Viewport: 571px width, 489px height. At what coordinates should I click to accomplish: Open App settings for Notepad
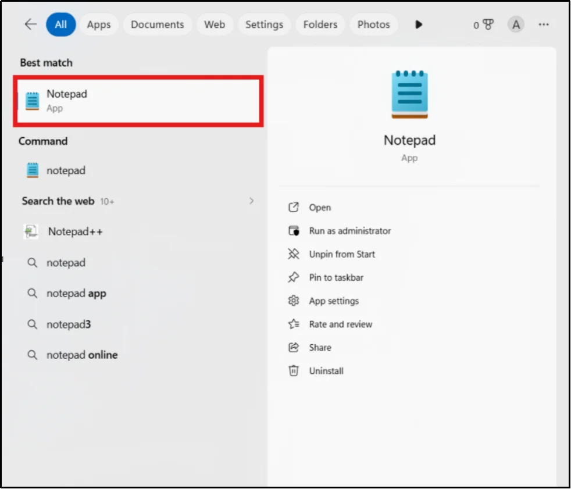(334, 301)
